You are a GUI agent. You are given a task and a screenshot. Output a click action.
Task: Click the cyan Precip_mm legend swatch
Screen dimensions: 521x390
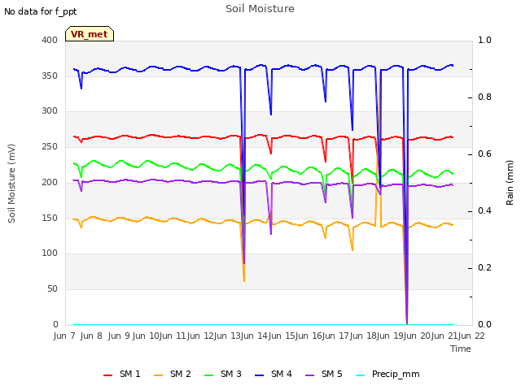pos(361,375)
